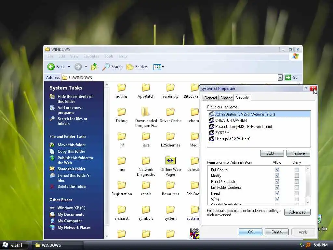Viewport: 333px width, 250px height.
Task: Open the Favorites menu
Action: (91, 56)
